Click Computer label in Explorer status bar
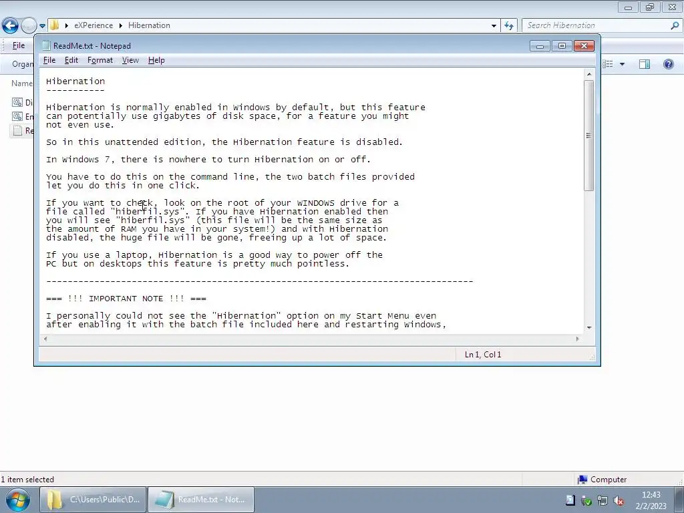This screenshot has width=684, height=513. click(609, 480)
